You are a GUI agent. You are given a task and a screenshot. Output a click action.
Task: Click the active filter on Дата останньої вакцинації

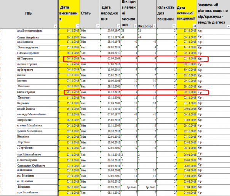click(x=194, y=26)
